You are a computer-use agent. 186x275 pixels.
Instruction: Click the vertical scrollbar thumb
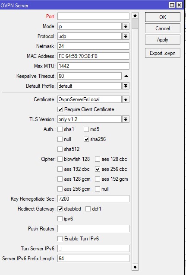pos(135,24)
